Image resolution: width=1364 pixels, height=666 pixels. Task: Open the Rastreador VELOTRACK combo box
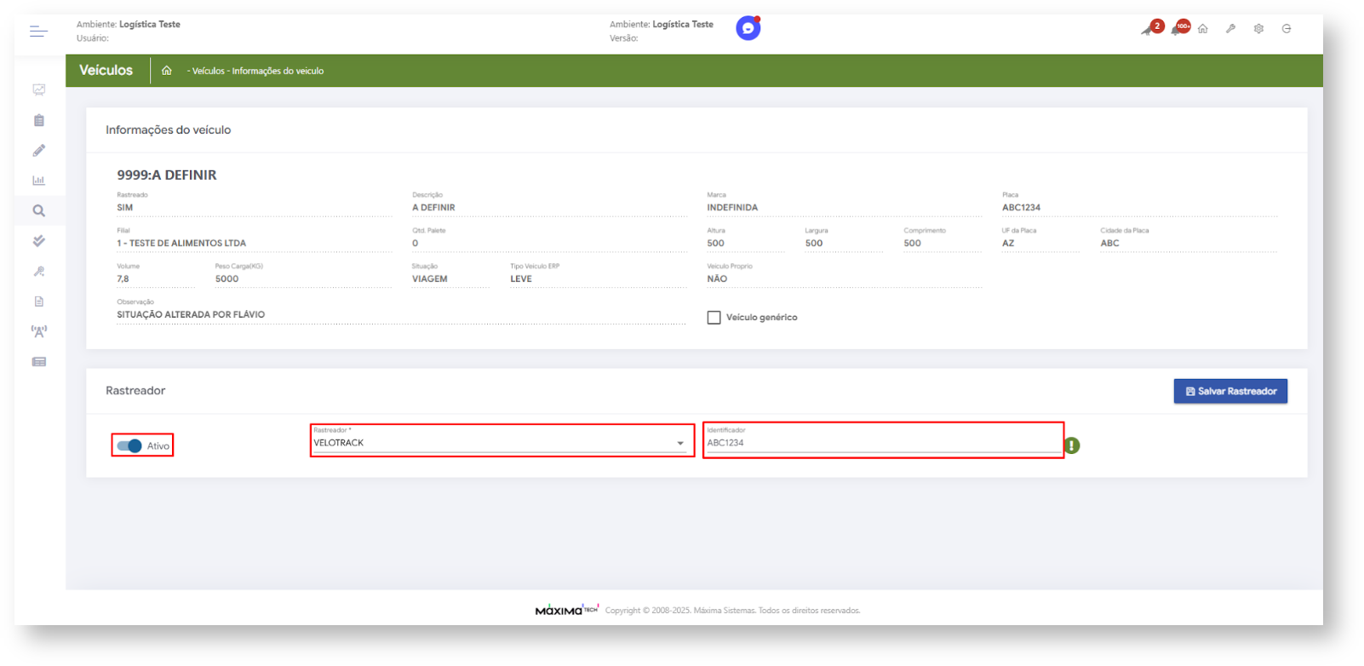click(x=494, y=442)
